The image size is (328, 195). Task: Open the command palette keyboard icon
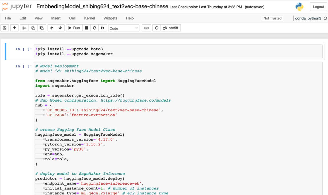coord(146,28)
